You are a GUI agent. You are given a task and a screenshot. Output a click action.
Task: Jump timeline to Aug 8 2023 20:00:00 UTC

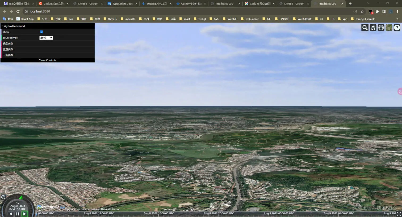[x=219, y=213]
